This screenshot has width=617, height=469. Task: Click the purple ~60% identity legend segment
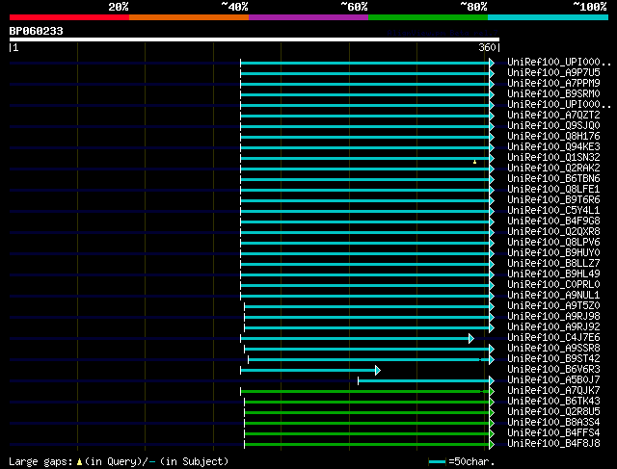[308, 17]
